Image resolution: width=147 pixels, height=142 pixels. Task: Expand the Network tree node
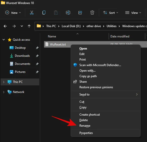4,92
